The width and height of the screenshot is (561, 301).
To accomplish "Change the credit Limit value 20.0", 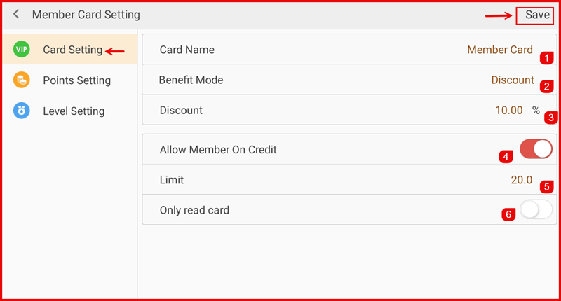I will pyautogui.click(x=521, y=180).
